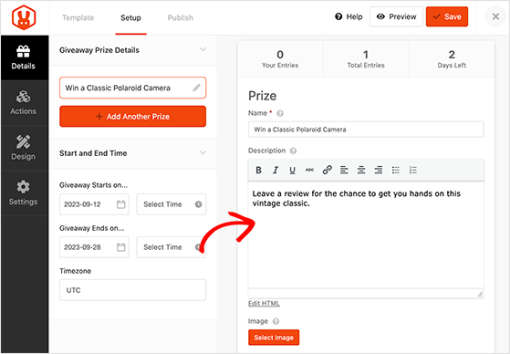Open calendar for giveaway start date
The width and height of the screenshot is (510, 354).
click(x=121, y=204)
